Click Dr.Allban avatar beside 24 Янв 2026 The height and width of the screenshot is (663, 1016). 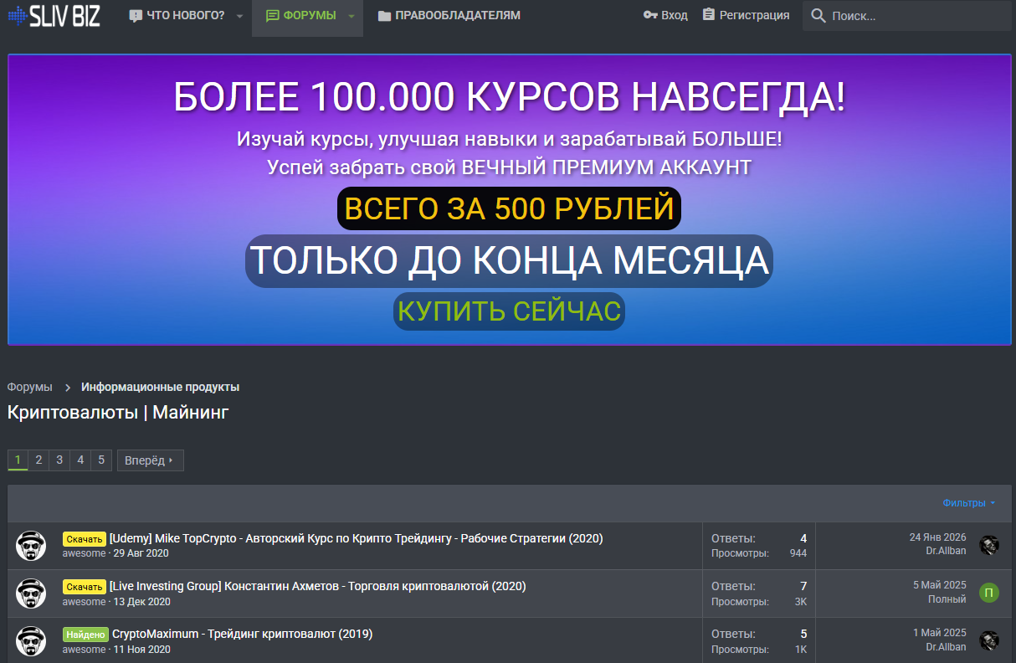[x=989, y=545]
